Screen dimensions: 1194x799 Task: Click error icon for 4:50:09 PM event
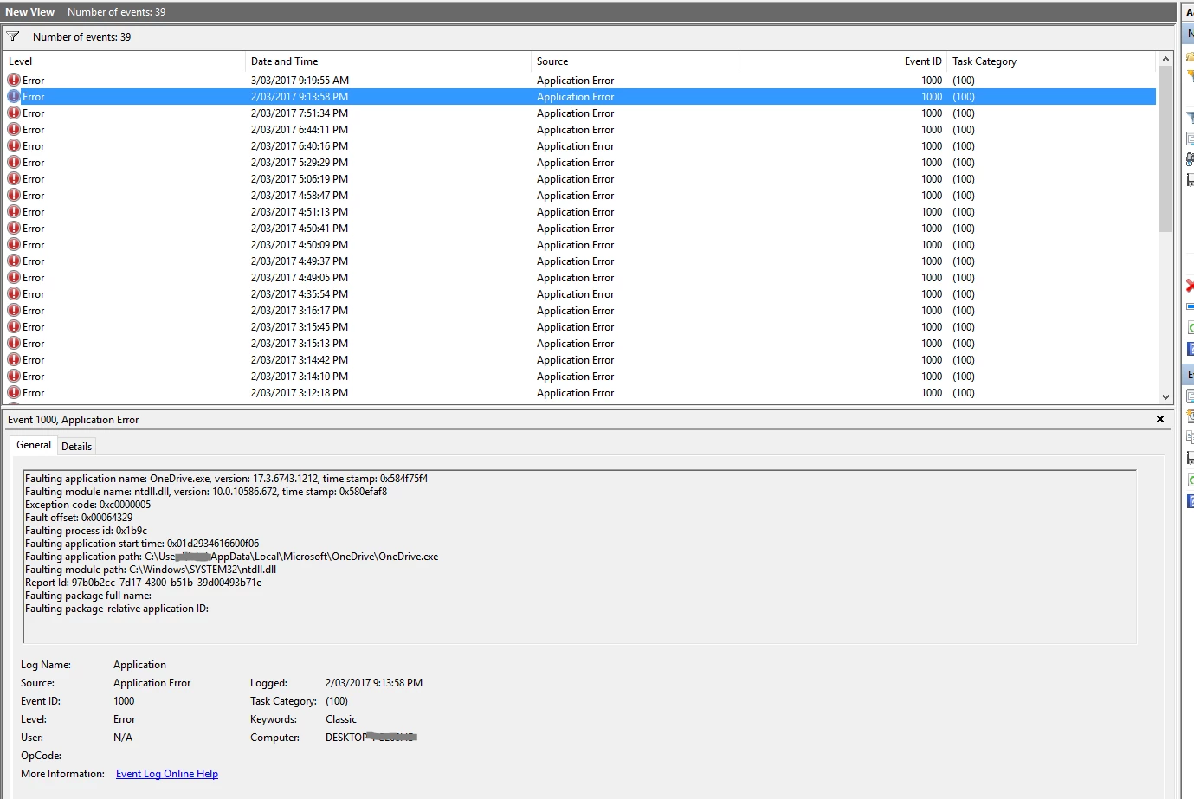pos(14,244)
